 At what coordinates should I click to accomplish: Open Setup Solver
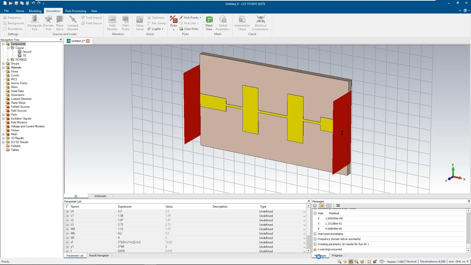point(140,23)
